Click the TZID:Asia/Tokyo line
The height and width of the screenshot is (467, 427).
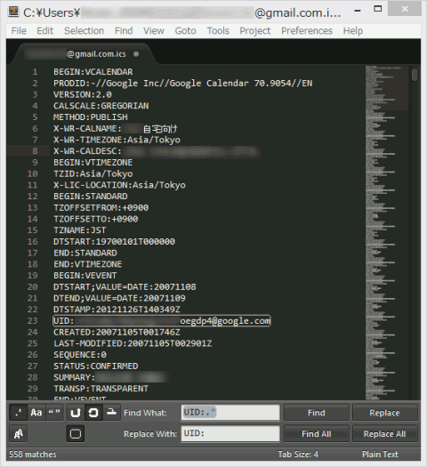93,173
